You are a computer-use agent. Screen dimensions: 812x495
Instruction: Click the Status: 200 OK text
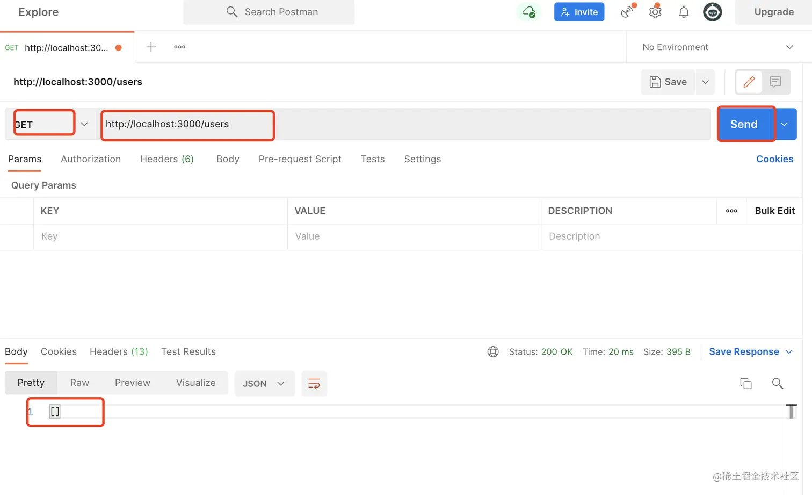click(x=541, y=351)
